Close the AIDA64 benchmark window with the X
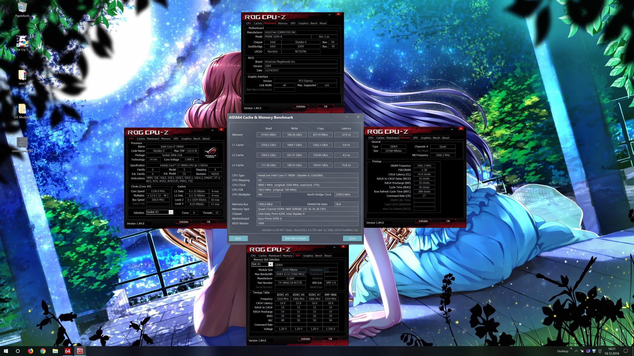 [358, 117]
